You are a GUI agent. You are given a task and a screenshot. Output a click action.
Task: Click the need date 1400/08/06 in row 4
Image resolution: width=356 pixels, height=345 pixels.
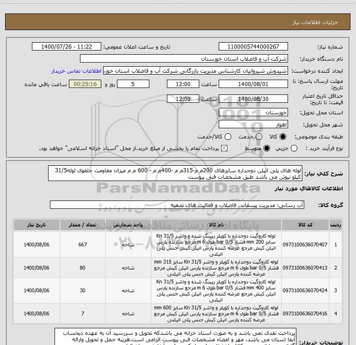pyautogui.click(x=37, y=314)
